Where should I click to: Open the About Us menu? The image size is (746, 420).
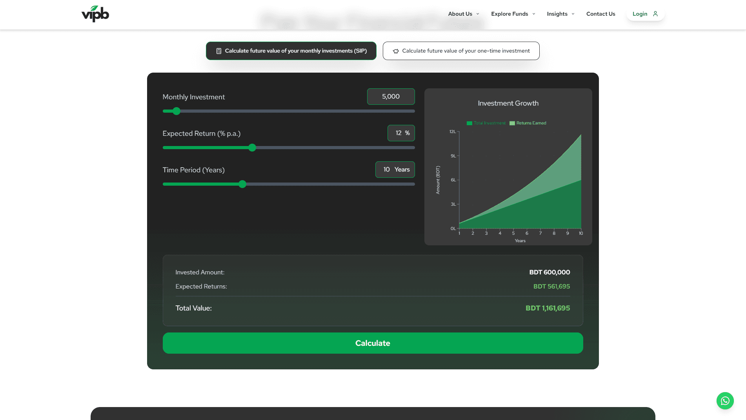pyautogui.click(x=464, y=14)
